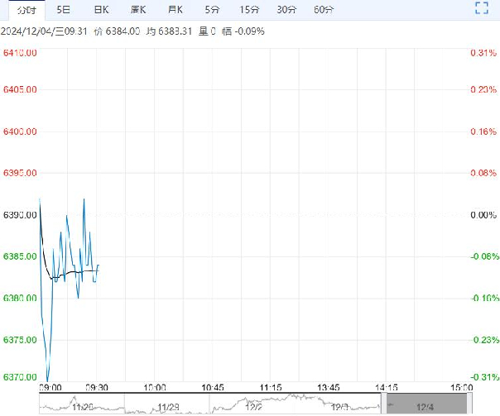Click the 12/3 section in the timeline navigator

pyautogui.click(x=339, y=405)
